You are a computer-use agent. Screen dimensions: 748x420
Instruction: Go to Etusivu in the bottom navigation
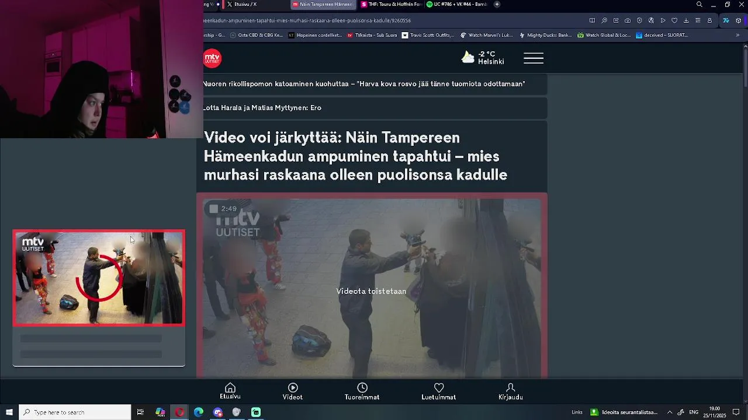click(x=230, y=391)
